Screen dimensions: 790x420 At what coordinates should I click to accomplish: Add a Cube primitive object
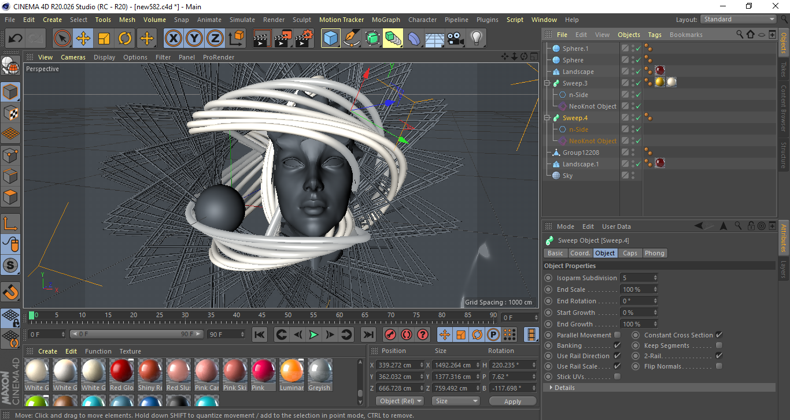pyautogui.click(x=331, y=39)
